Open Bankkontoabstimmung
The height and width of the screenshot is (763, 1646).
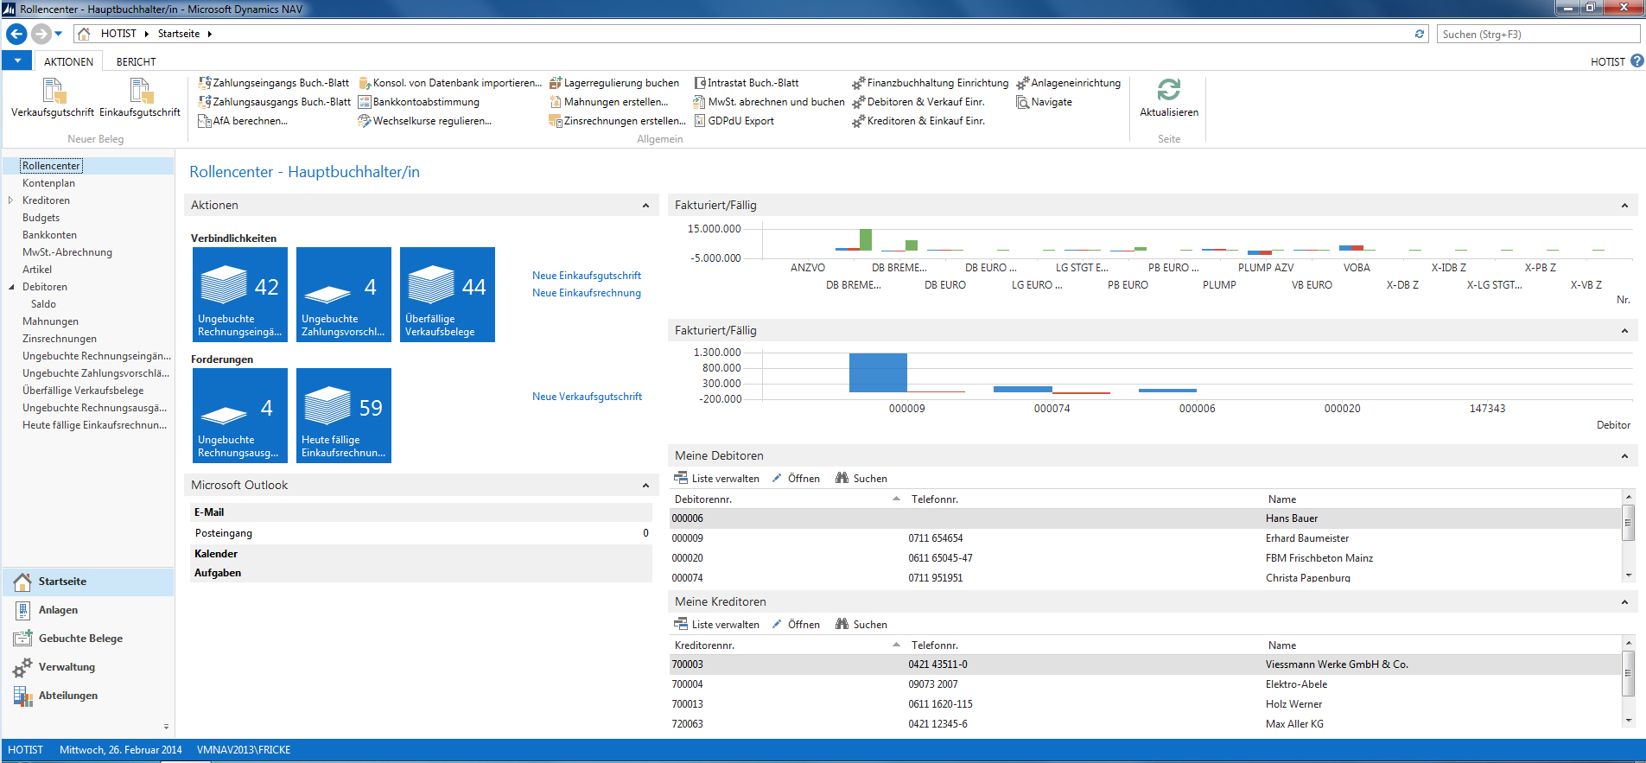[419, 102]
